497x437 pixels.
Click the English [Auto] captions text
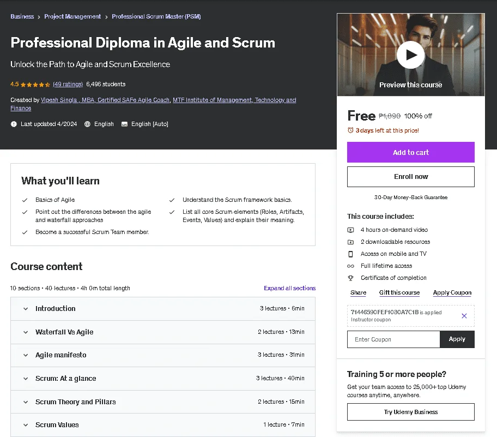click(x=150, y=124)
